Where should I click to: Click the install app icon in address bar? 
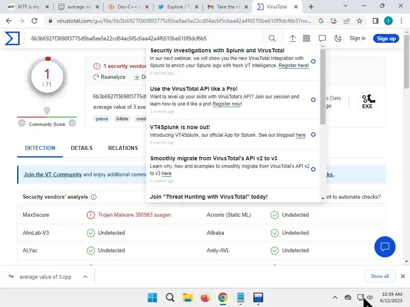pos(334,21)
